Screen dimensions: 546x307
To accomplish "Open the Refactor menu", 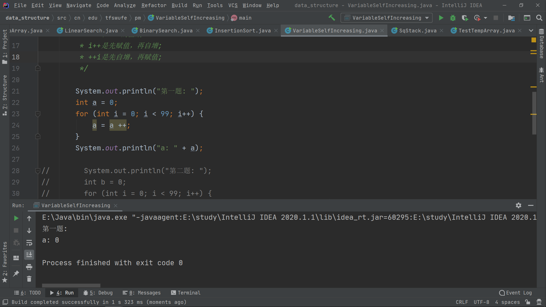I will pyautogui.click(x=154, y=5).
